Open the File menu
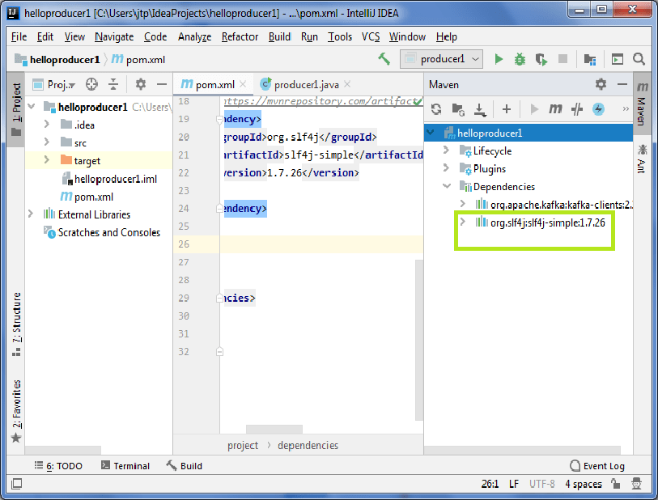 point(19,37)
